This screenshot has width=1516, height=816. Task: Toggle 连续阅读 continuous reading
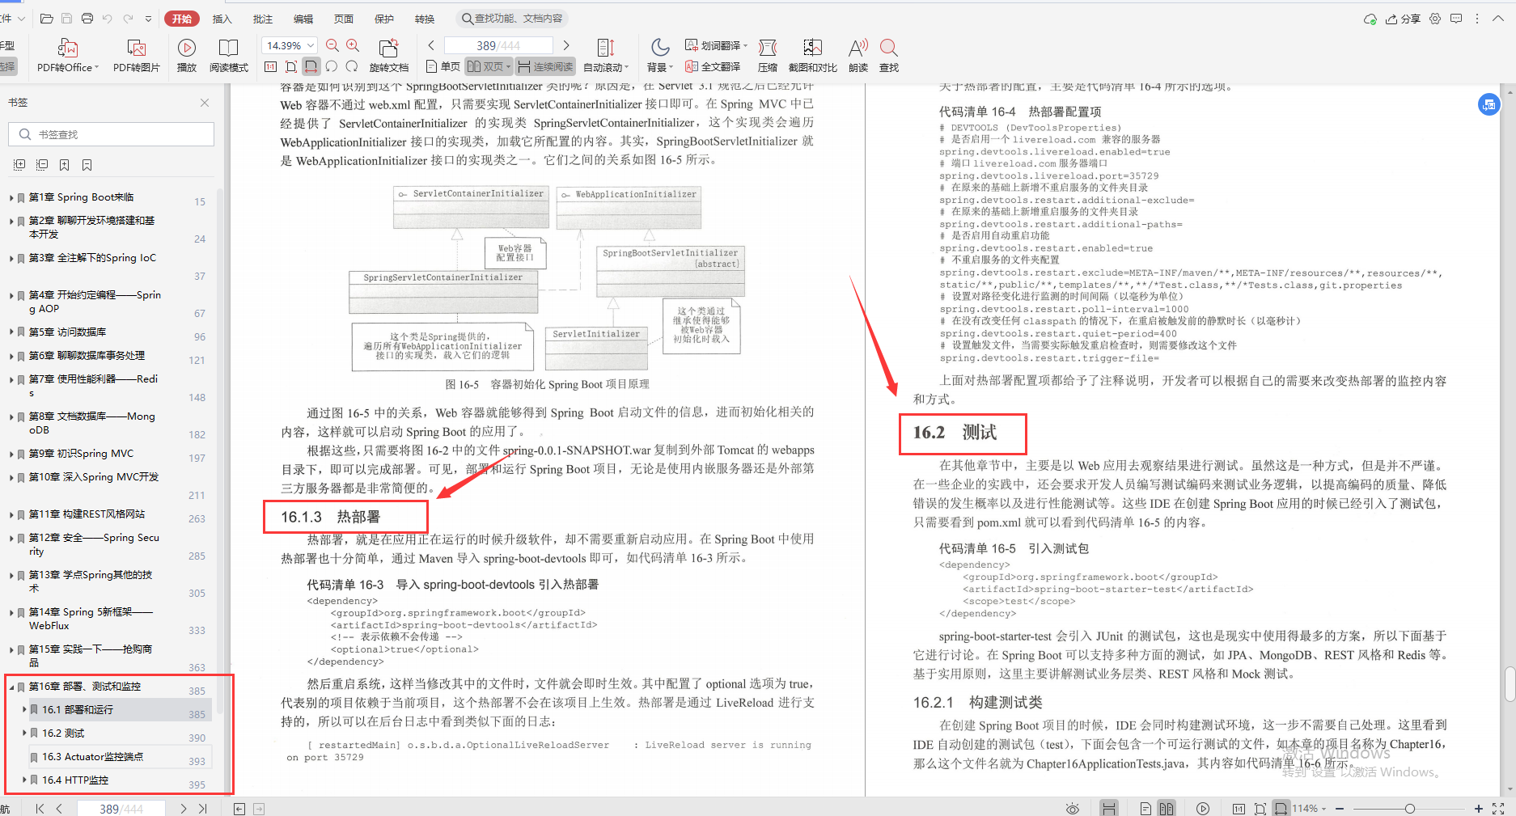(x=545, y=66)
